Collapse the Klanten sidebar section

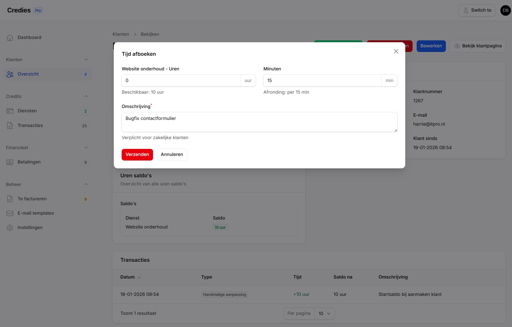coord(86,60)
